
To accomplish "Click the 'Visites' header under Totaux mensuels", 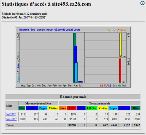I will [x=103, y=108].
